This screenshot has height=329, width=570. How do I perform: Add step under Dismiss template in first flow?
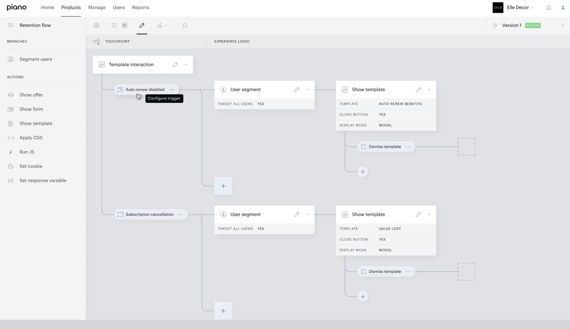[363, 171]
